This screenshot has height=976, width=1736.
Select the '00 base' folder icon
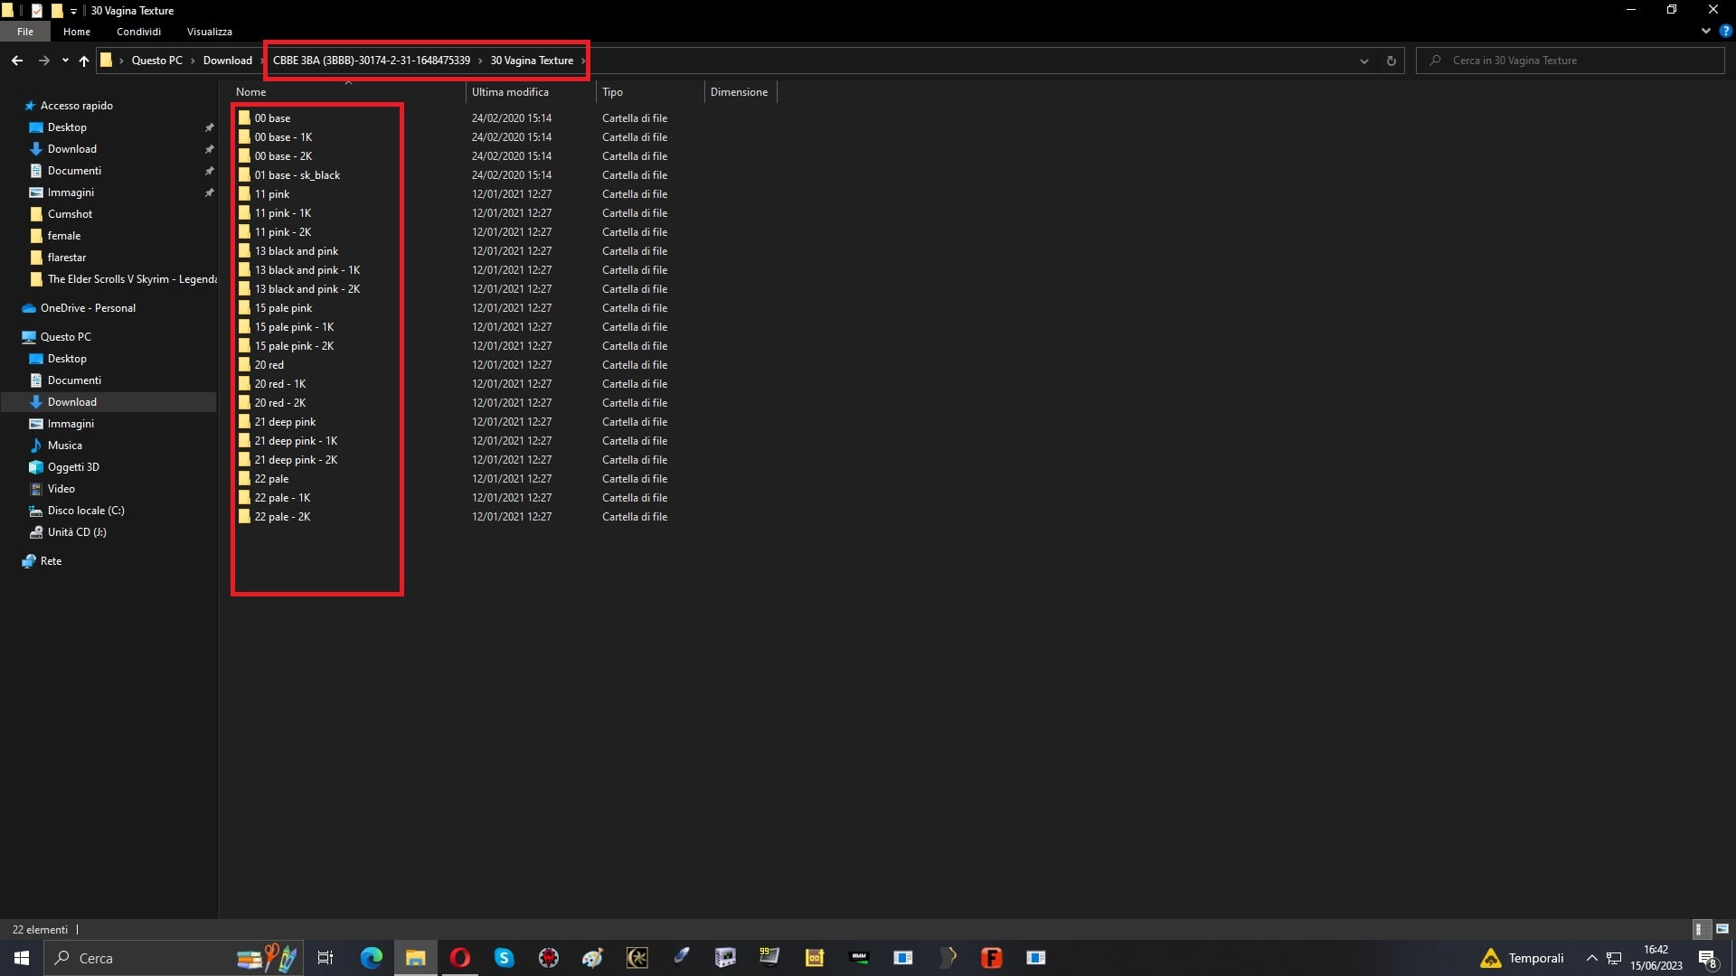[x=244, y=118]
